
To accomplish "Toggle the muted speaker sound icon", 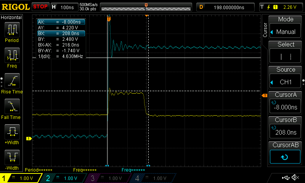I will 295,178.
